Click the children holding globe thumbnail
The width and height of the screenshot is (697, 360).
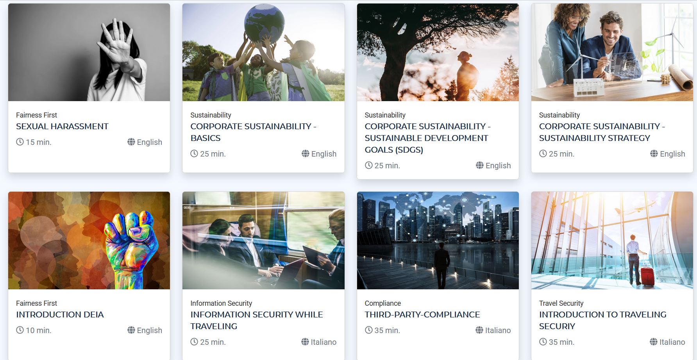click(263, 52)
